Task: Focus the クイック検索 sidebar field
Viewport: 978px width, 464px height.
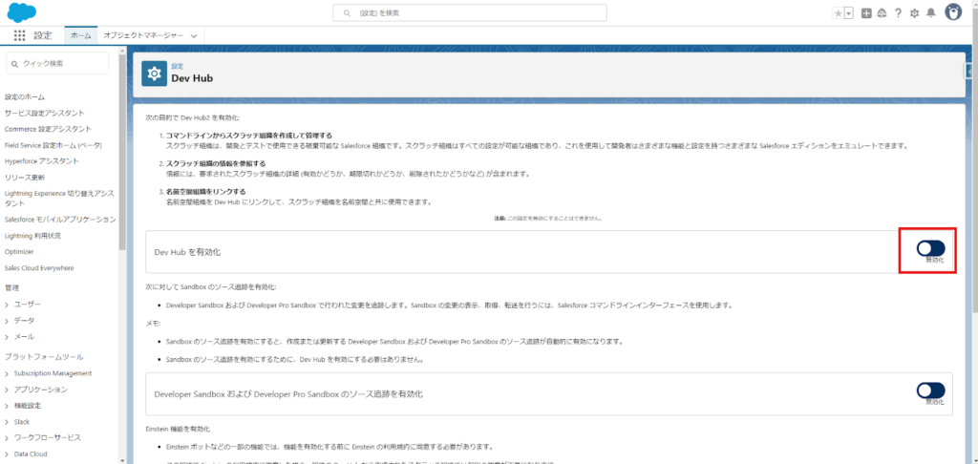Action: tap(57, 64)
